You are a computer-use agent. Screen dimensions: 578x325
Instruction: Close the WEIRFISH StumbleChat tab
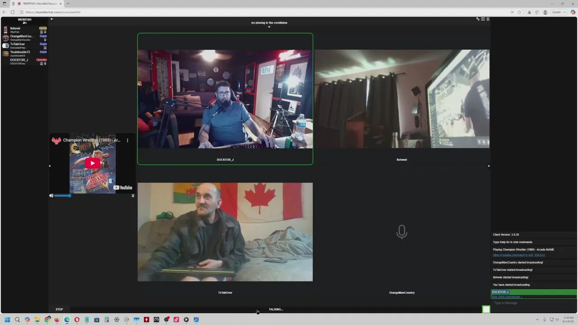point(61,4)
